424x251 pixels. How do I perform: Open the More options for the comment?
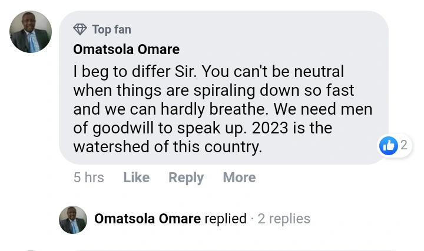(239, 178)
